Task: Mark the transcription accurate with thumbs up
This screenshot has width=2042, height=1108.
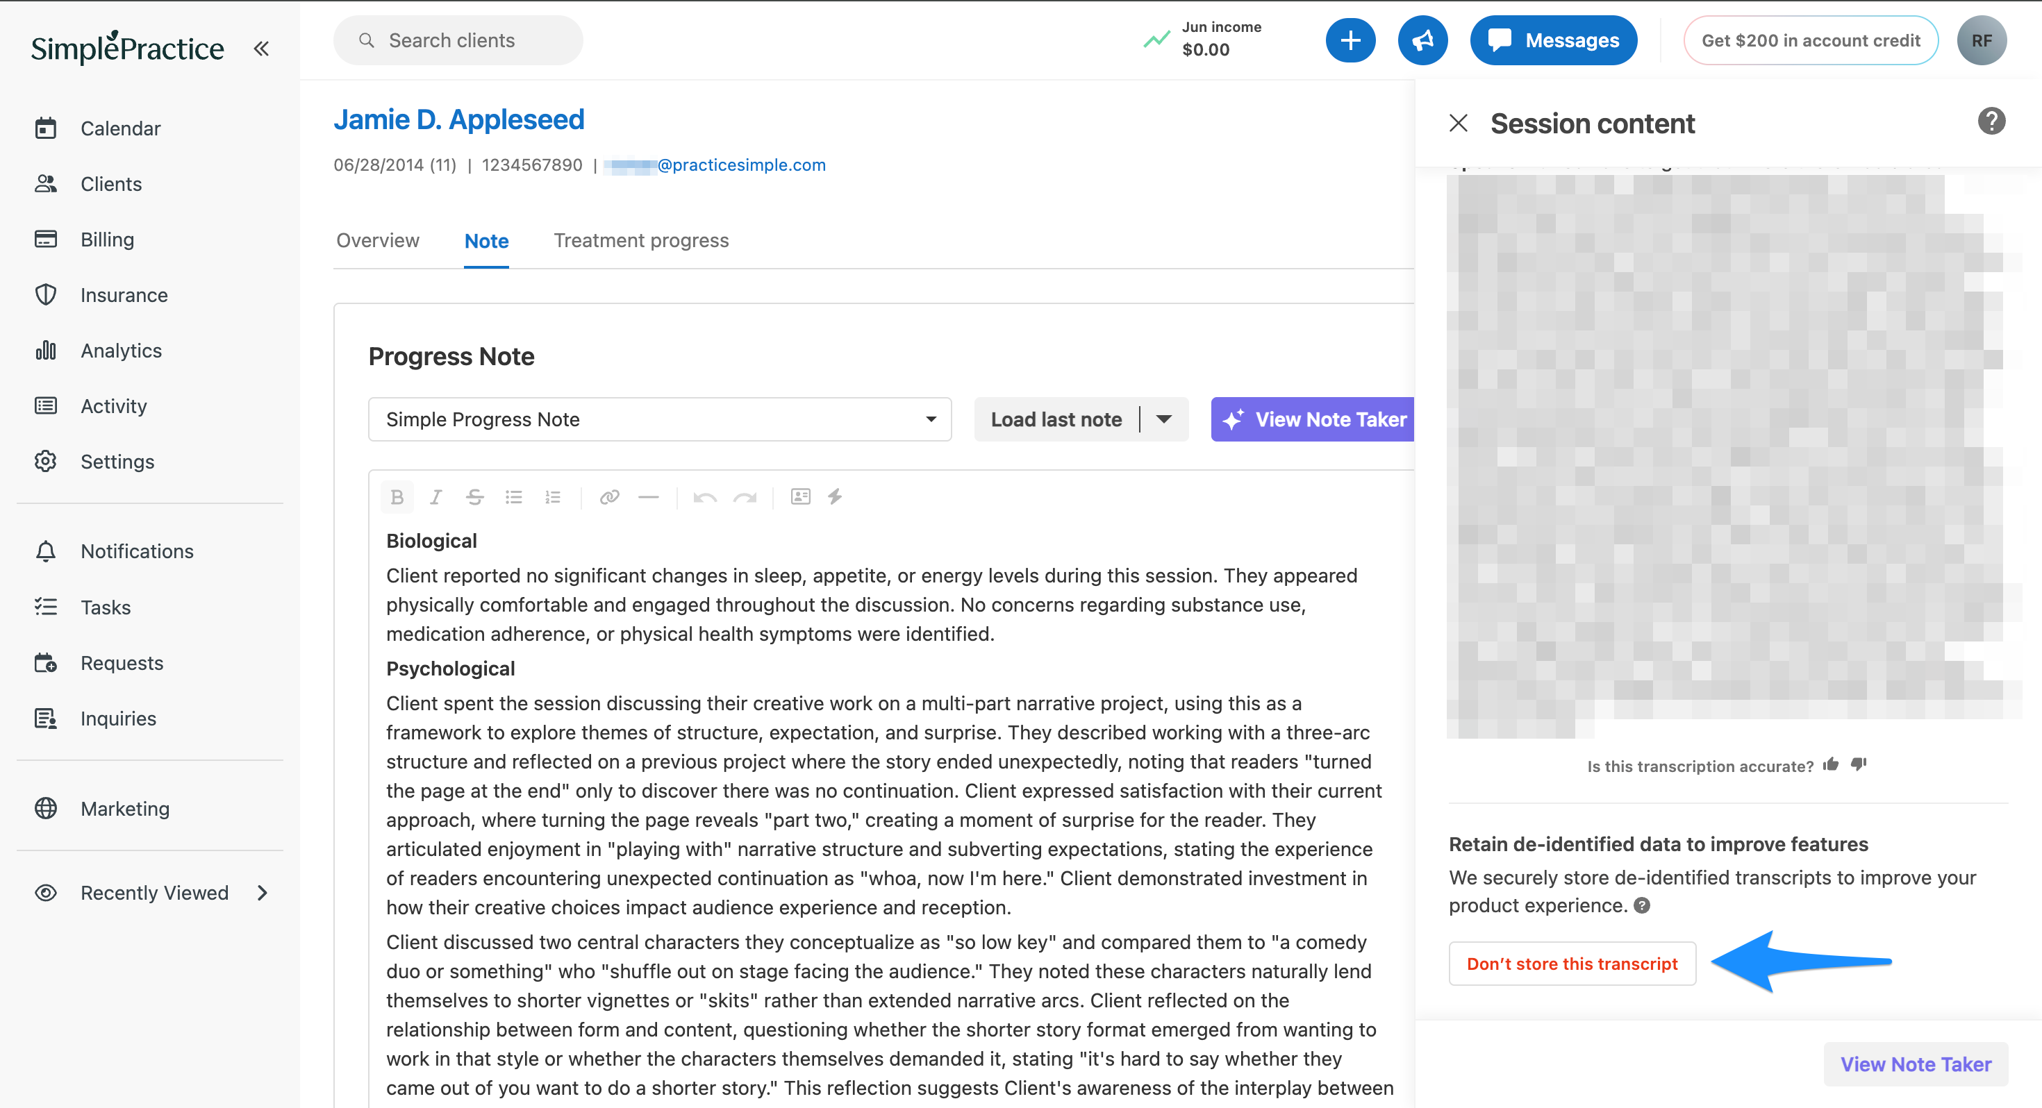Action: [x=1831, y=764]
